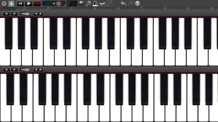Click timeline marker at bar 5

(x=95, y=9)
